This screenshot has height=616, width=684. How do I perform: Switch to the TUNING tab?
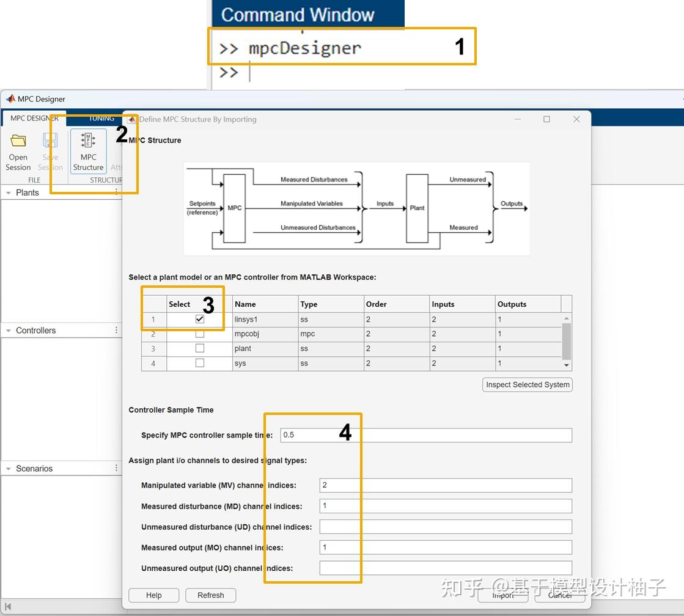coord(101,118)
